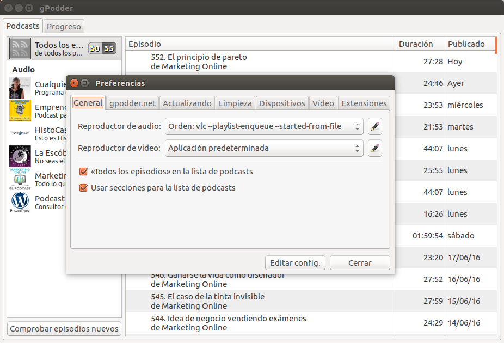Viewport: 504px width, 343px height.
Task: Click the La Escób... podcast cover art
Action: (x=20, y=157)
